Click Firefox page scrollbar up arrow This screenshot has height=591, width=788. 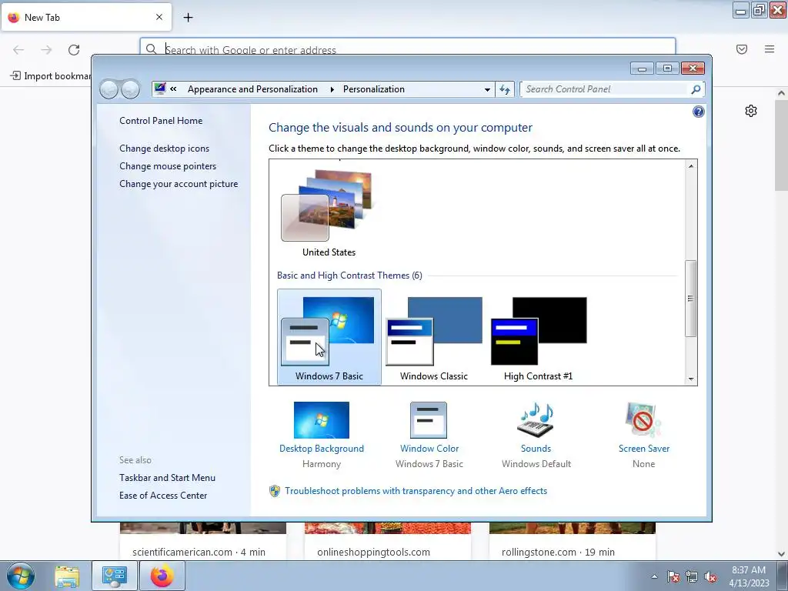click(x=781, y=93)
